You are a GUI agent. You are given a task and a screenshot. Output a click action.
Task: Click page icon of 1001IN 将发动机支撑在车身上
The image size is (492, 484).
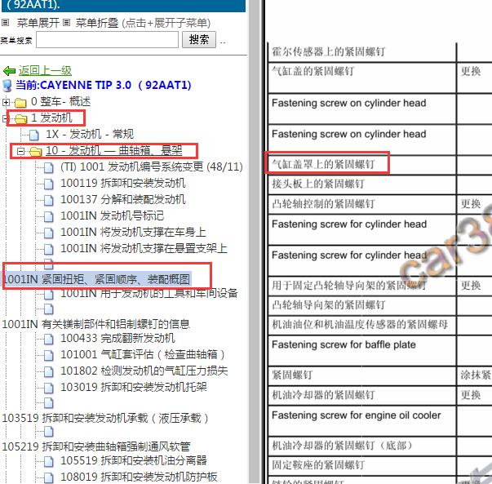coord(49,233)
